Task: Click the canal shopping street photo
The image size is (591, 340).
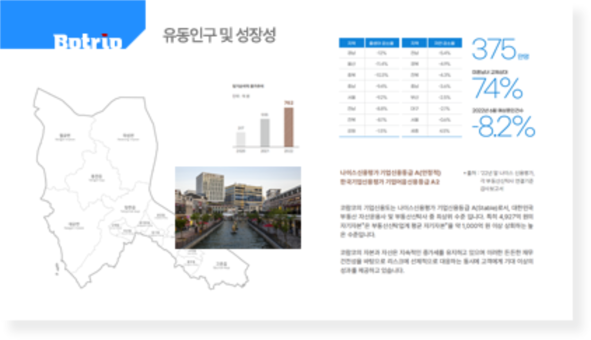Action: [x=238, y=208]
